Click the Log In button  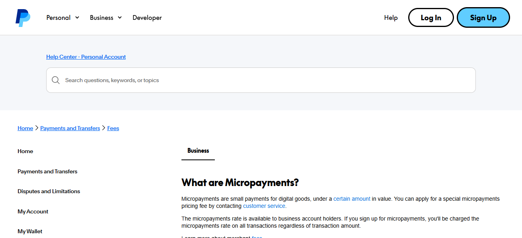click(431, 17)
